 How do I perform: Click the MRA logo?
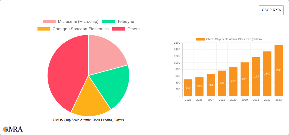point(13,129)
